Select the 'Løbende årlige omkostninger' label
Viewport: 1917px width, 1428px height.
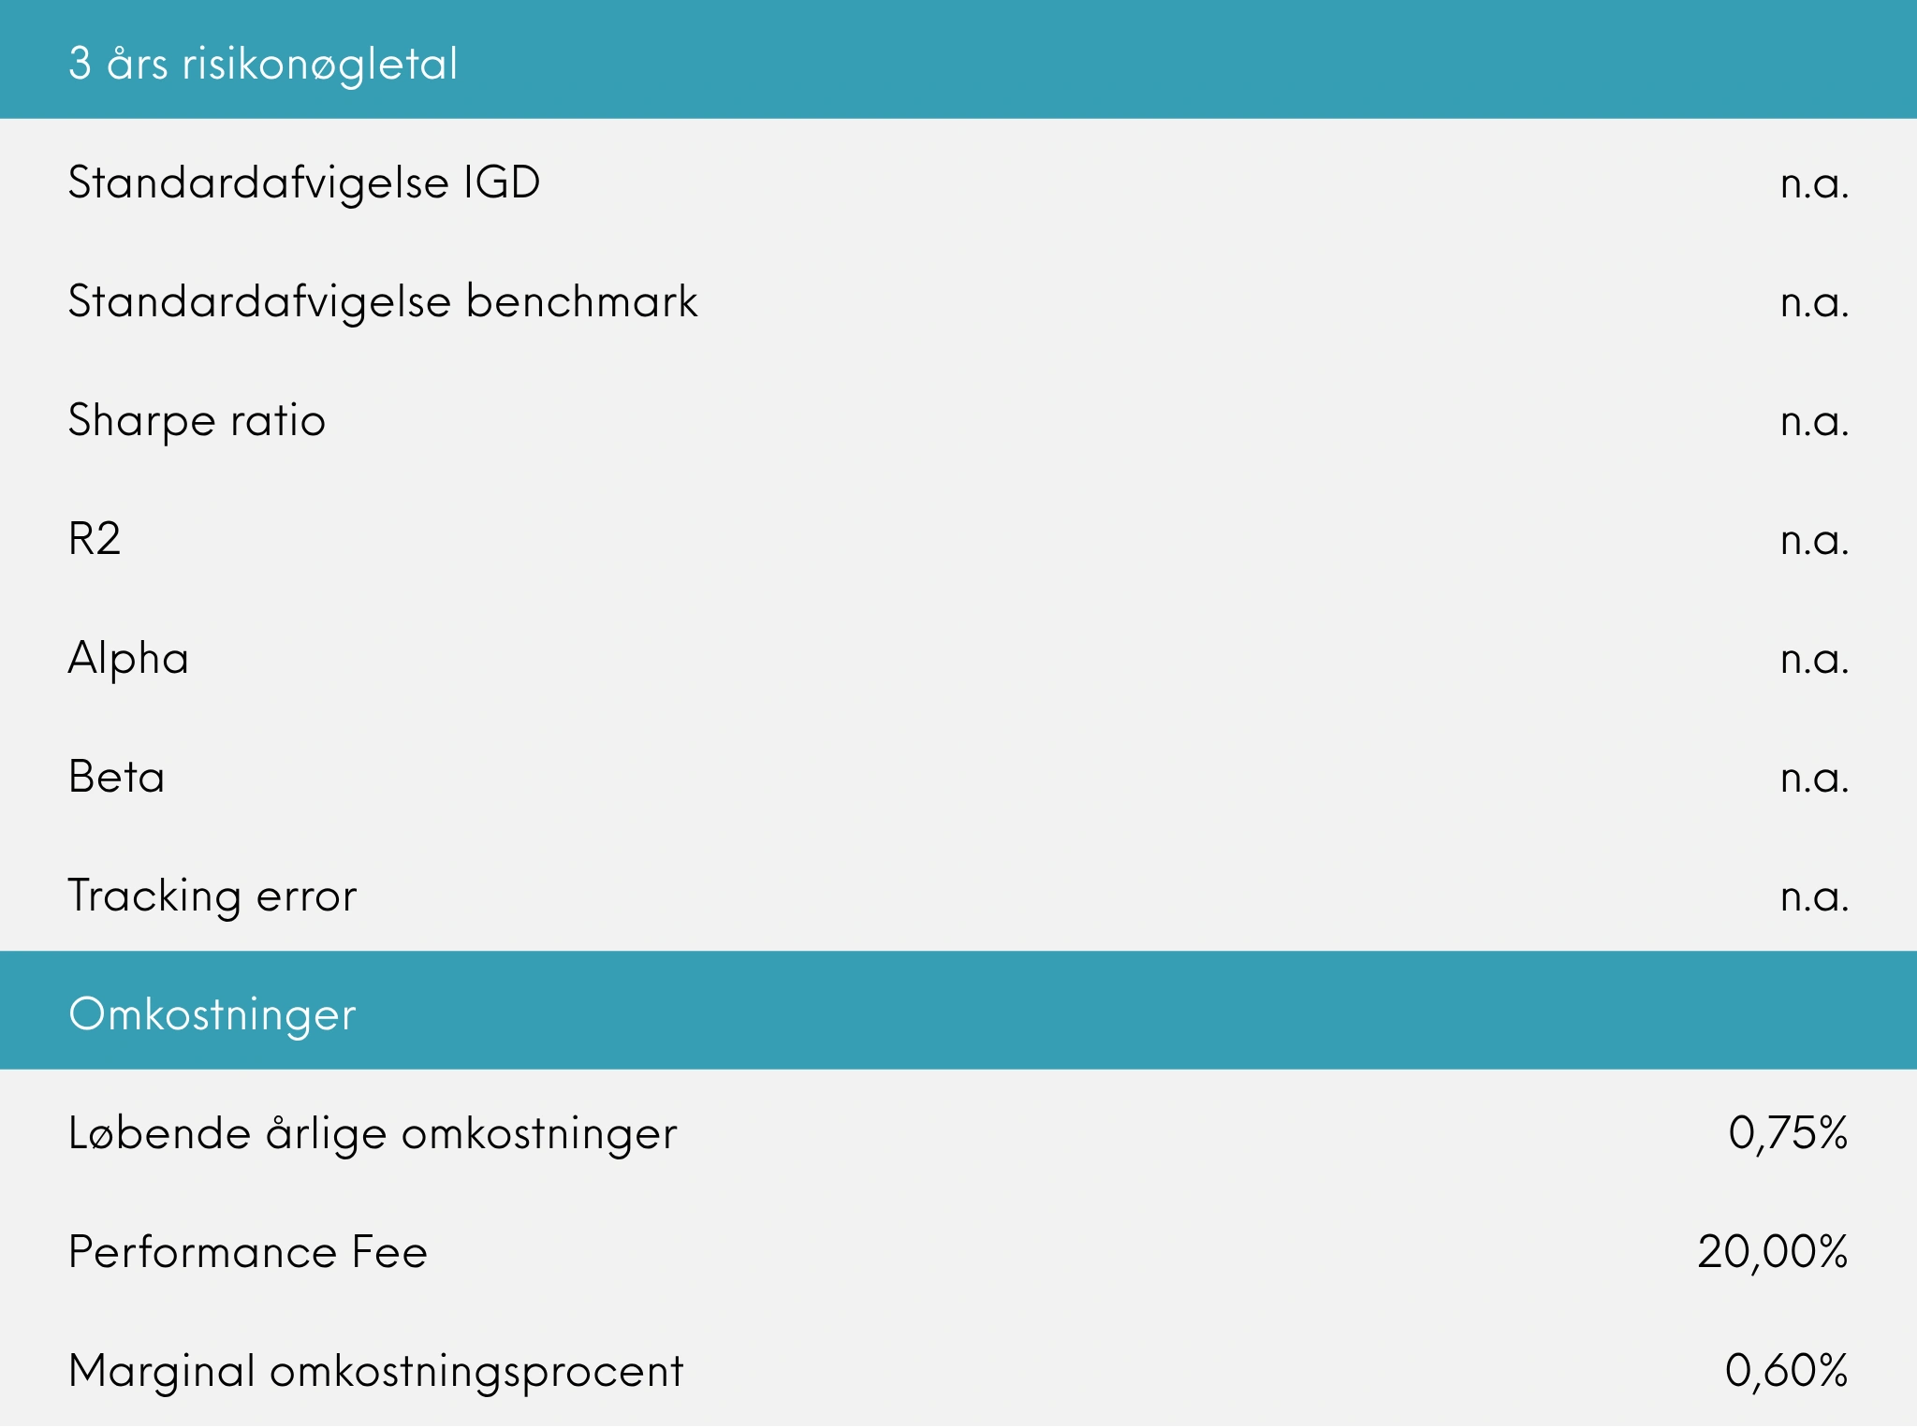[x=373, y=1134]
